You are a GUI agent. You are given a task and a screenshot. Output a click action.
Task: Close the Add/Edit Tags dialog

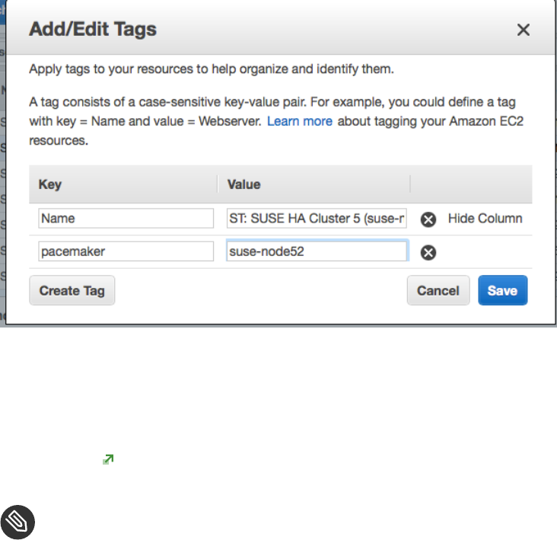[523, 30]
